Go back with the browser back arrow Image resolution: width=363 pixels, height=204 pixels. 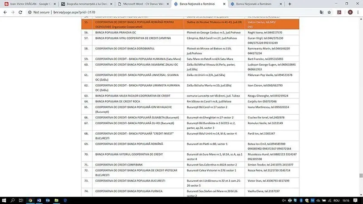5,12
